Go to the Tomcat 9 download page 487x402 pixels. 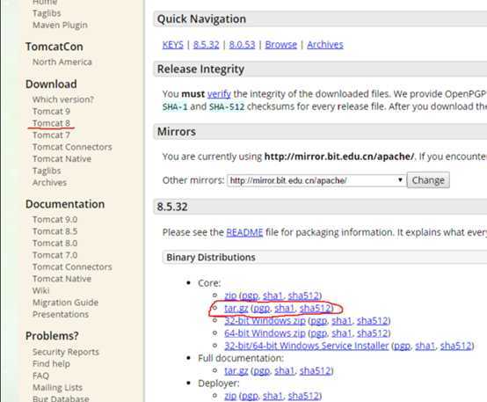(x=51, y=112)
